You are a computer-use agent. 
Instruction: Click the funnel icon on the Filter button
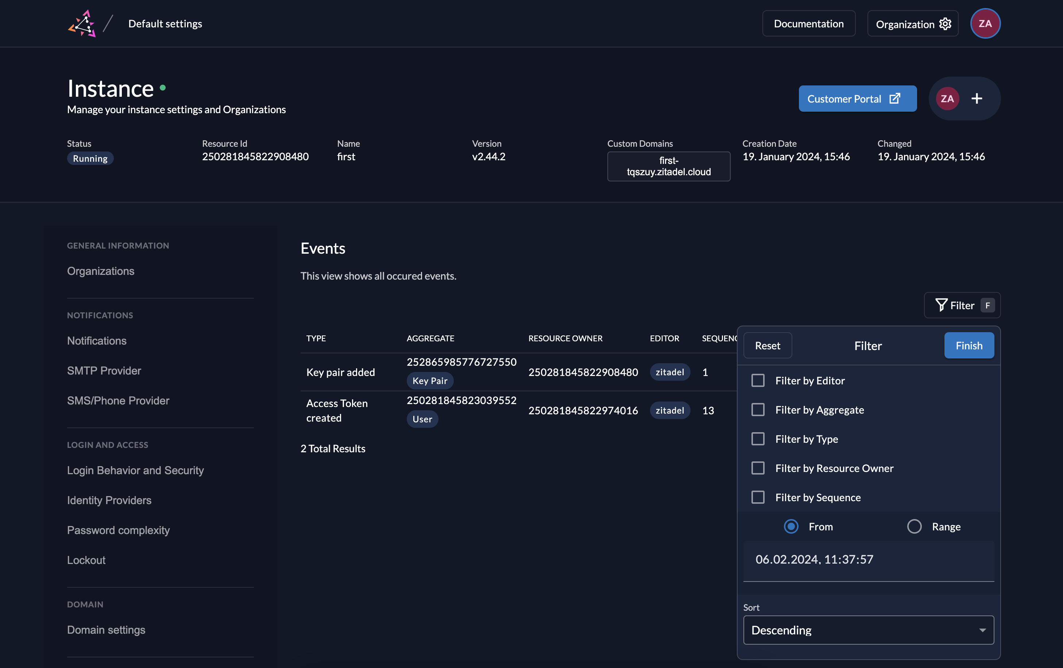pos(942,305)
